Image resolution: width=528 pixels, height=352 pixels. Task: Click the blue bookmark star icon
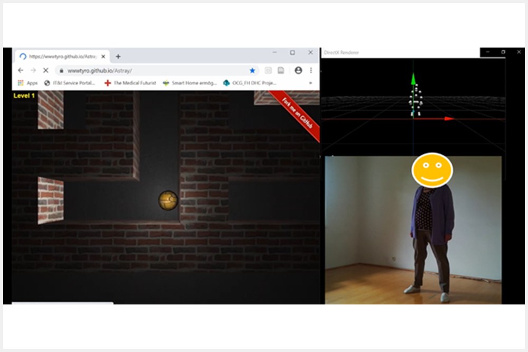[252, 70]
